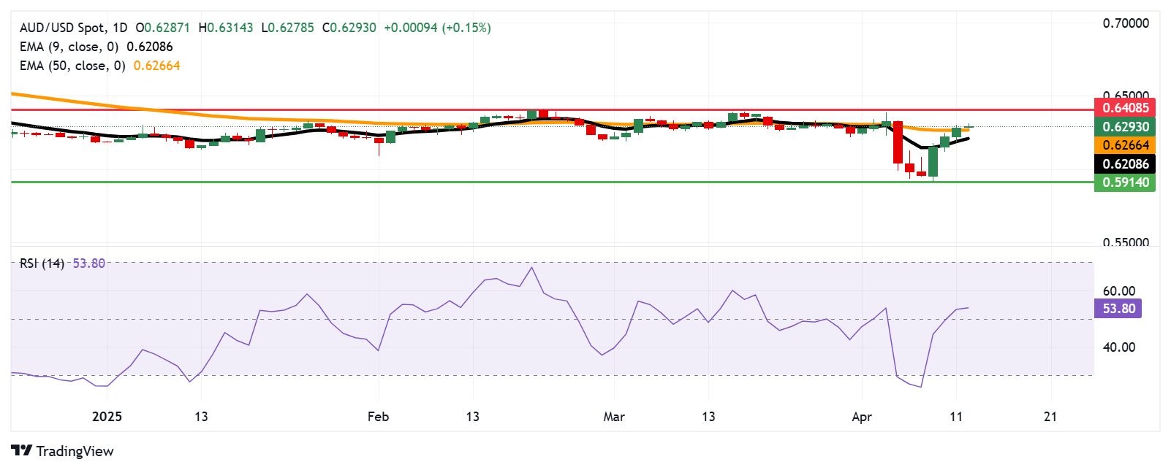Click the 60.00 RSI axis label
This screenshot has width=1171, height=470.
pos(1118,291)
